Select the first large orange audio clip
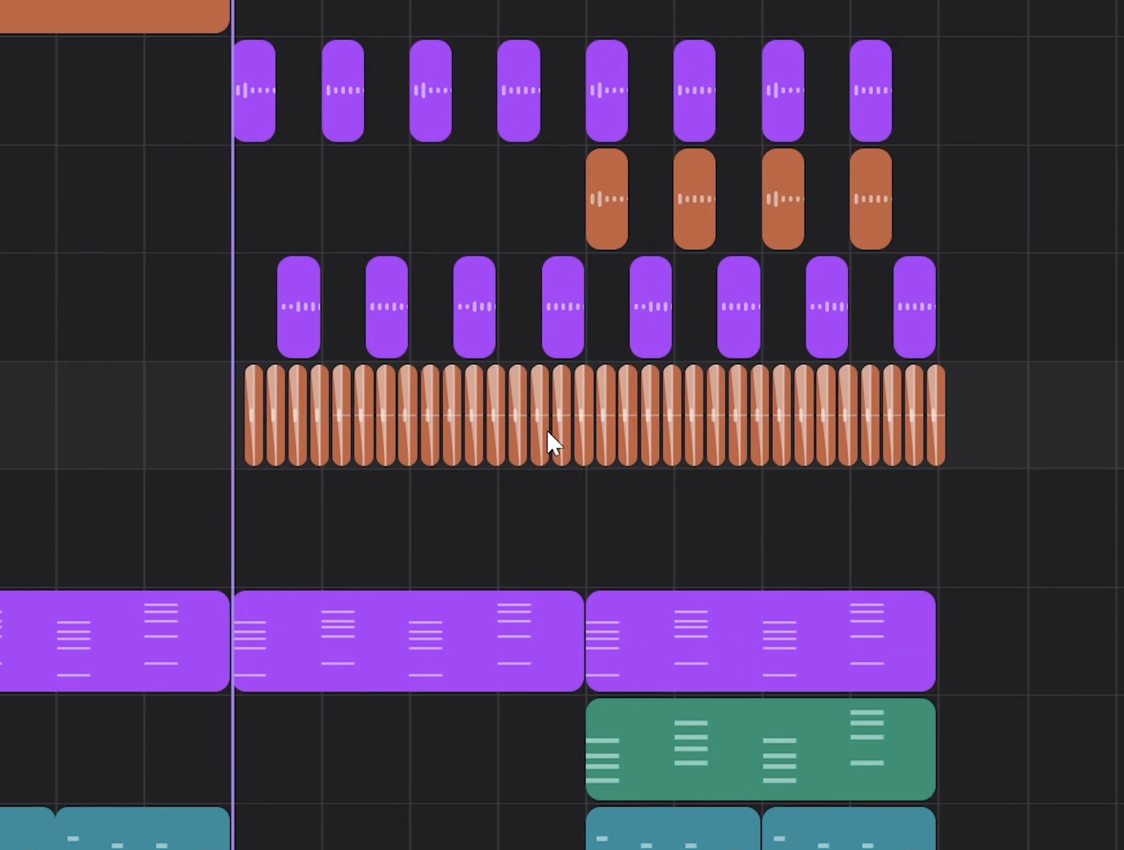 [x=607, y=199]
